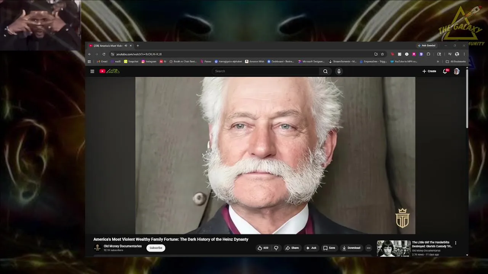Viewport: 488px width, 274px height.
Task: Open YouTube notifications bell
Action: tap(445, 71)
